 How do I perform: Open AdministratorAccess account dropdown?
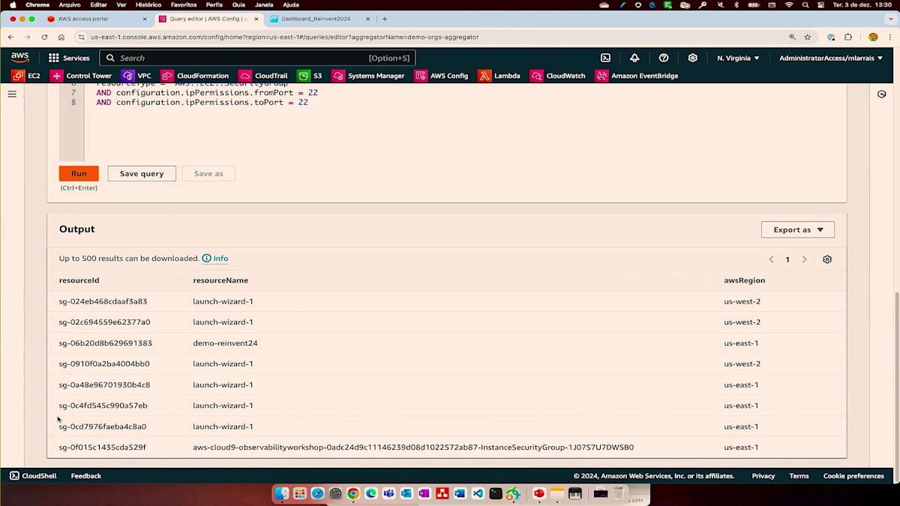(830, 58)
